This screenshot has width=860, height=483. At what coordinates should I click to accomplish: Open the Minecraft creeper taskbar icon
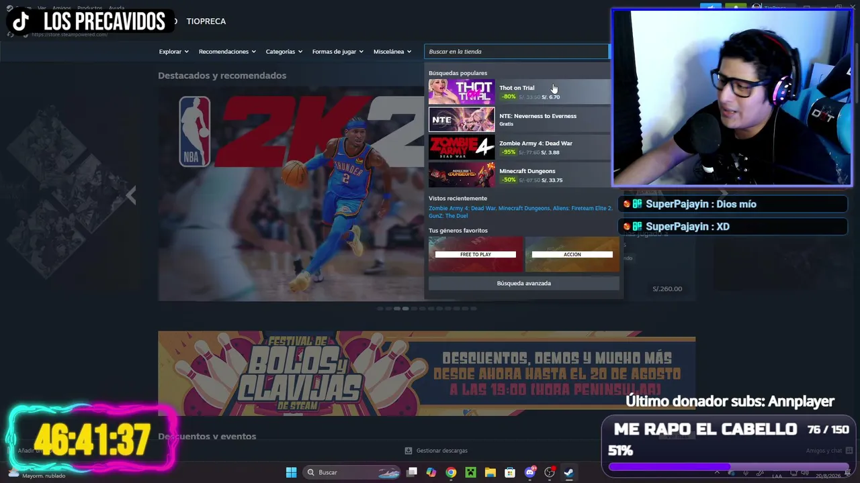(x=470, y=472)
